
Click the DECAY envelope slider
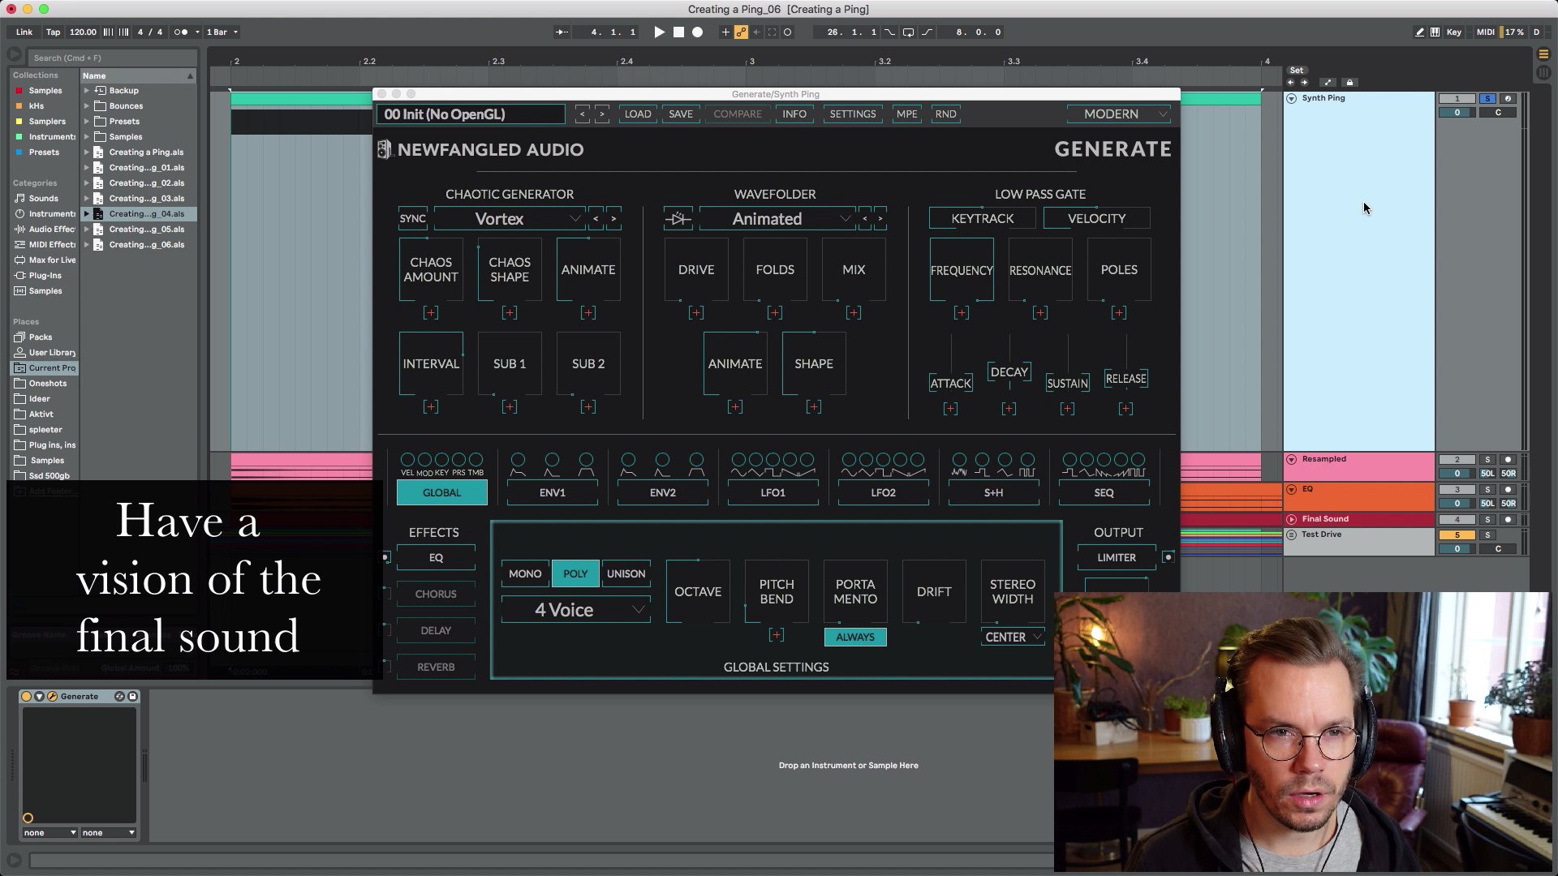pos(1009,371)
